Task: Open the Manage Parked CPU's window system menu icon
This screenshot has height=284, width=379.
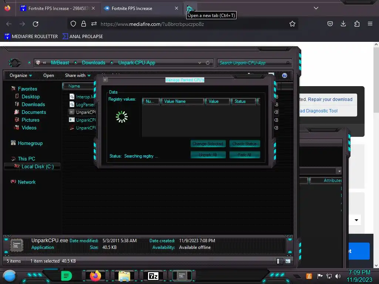Action: coord(105,80)
